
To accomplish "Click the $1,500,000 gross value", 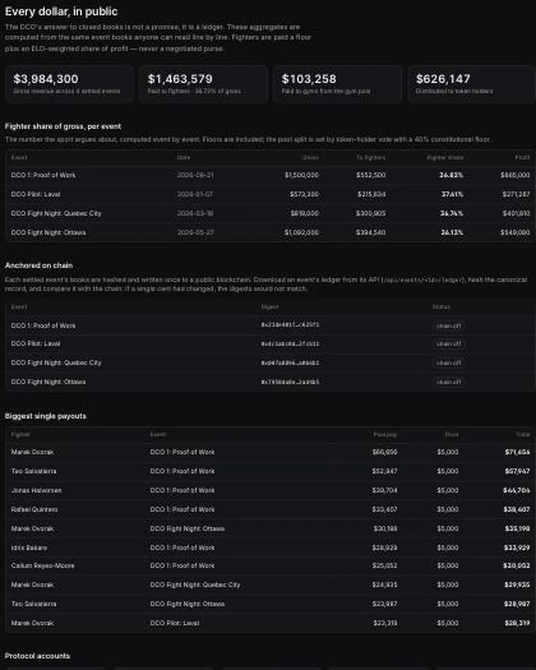I will click(x=302, y=175).
